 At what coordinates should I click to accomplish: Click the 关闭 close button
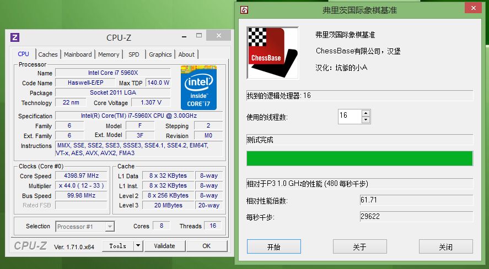click(x=446, y=246)
